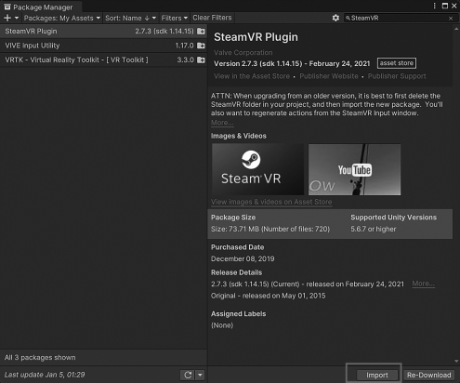Click the Clear Filters button
This screenshot has height=383, width=460.
212,18
